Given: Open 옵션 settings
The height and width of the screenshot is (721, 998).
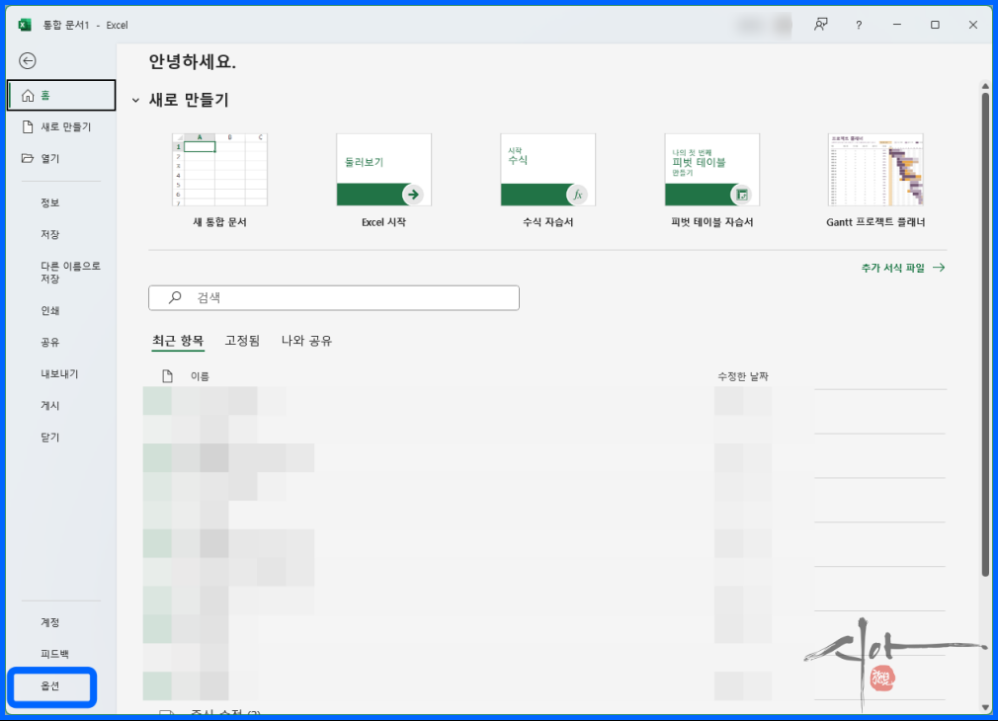Looking at the screenshot, I should click(x=50, y=686).
